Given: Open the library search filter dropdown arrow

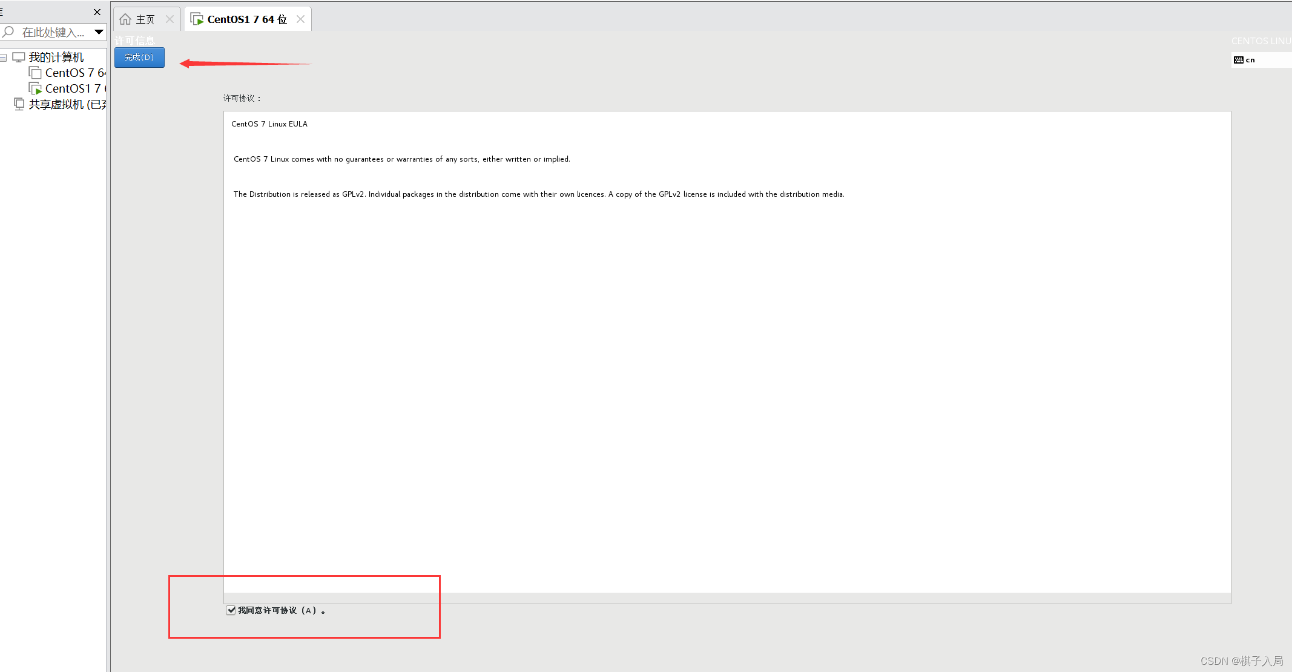Looking at the screenshot, I should tap(99, 31).
